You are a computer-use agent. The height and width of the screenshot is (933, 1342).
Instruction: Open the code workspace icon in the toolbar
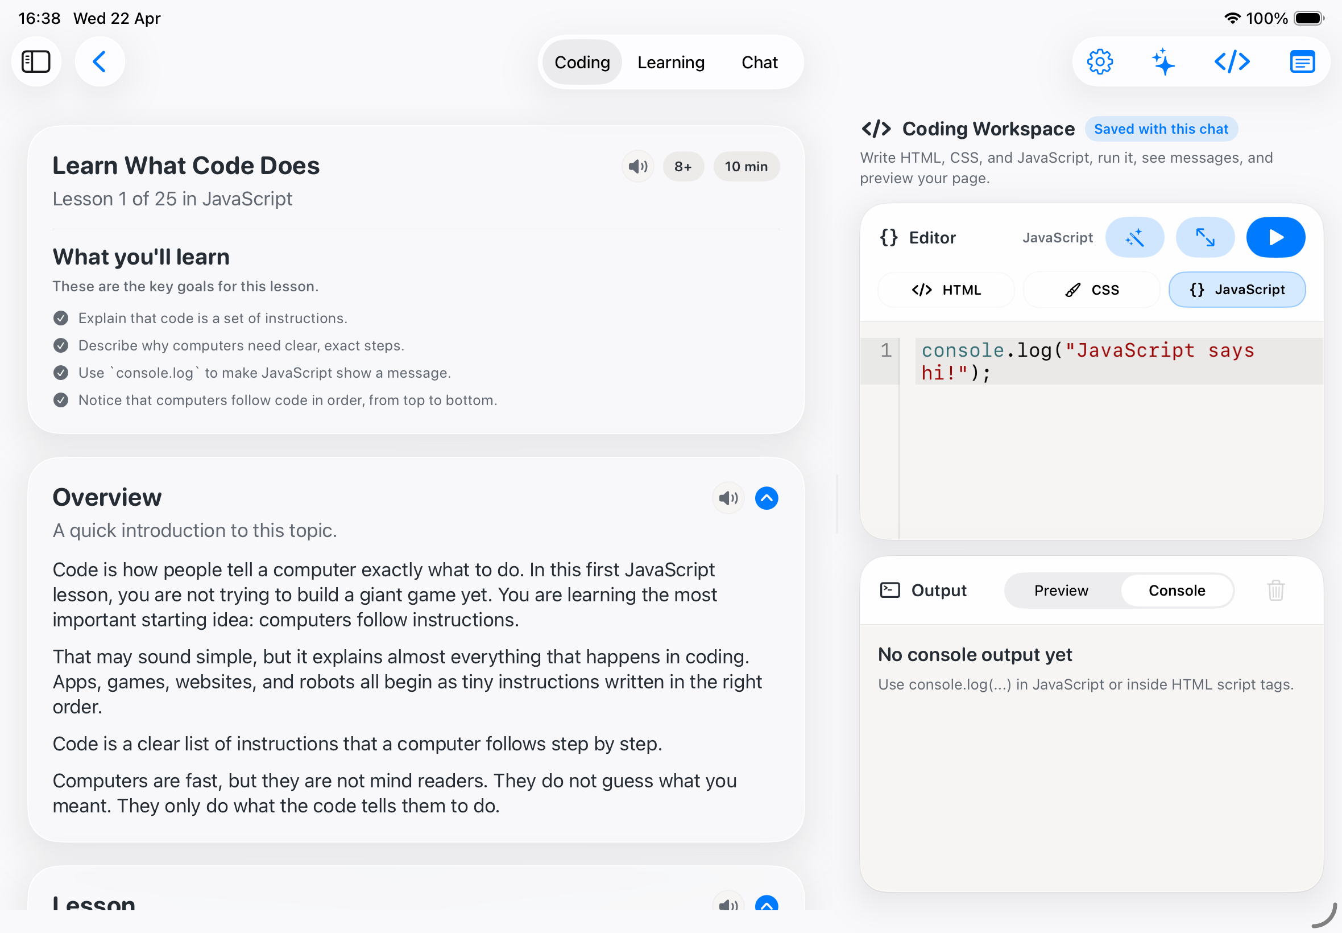[x=1232, y=61]
